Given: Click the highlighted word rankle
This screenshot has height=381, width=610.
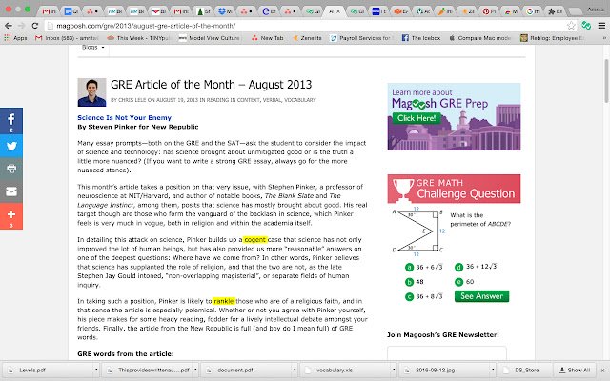Looking at the screenshot, I should click(x=224, y=301).
